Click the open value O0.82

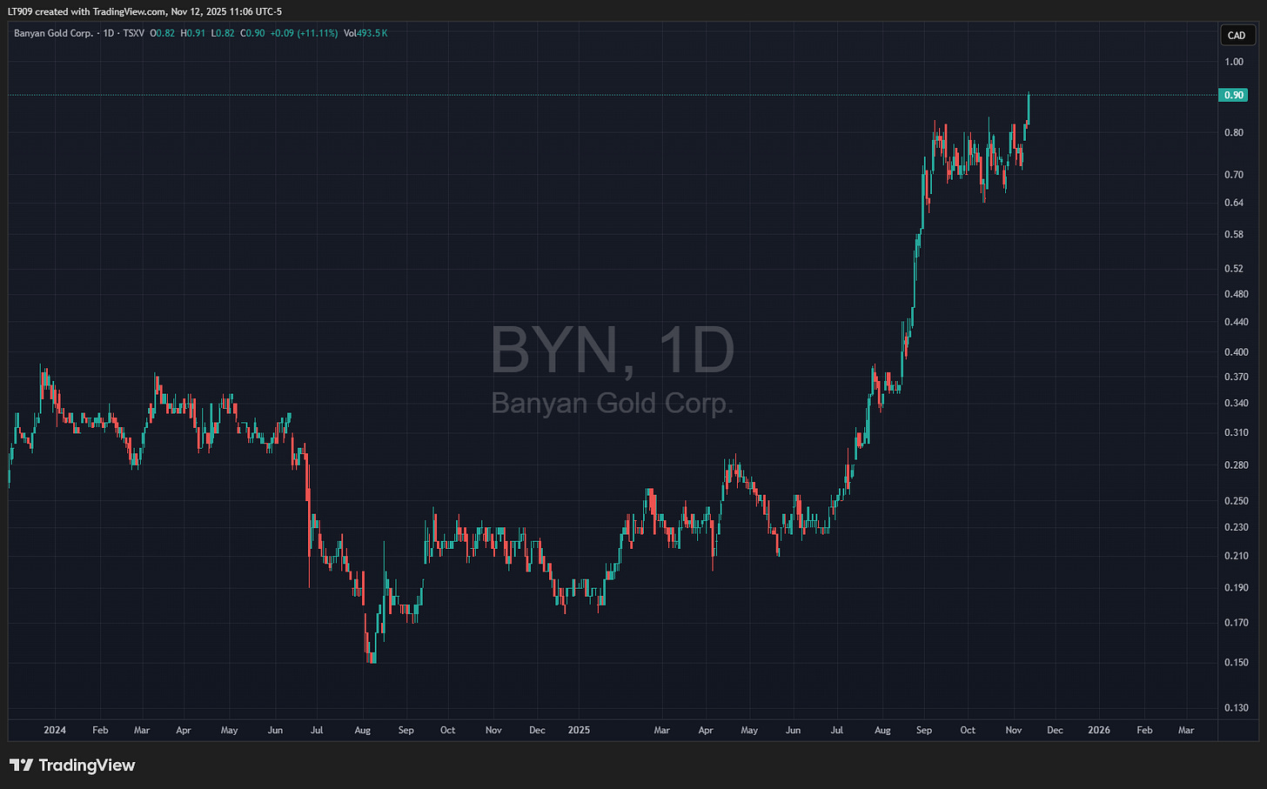(162, 33)
